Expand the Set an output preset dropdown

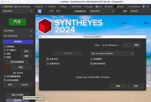(112, 53)
